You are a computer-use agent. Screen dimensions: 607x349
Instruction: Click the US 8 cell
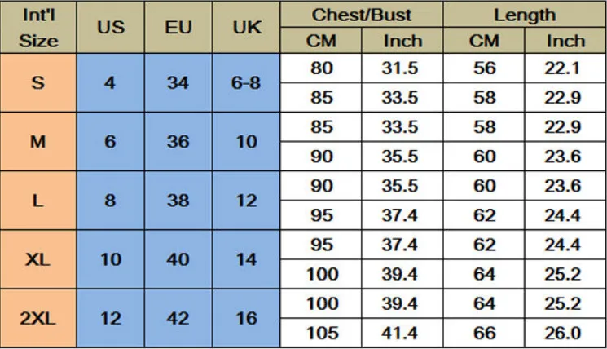click(111, 201)
